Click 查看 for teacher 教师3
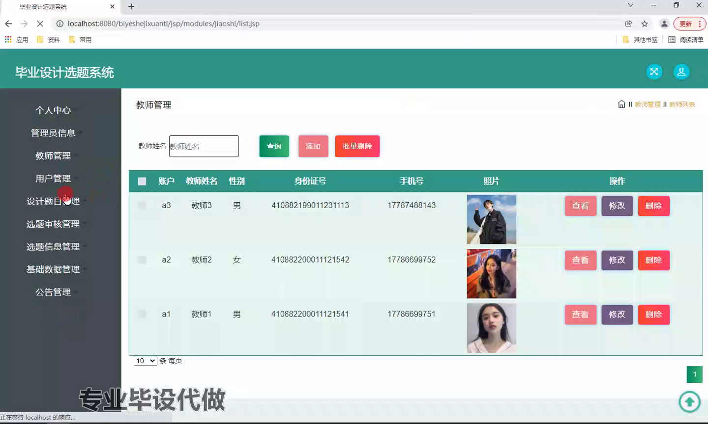Image resolution: width=708 pixels, height=424 pixels. click(581, 206)
